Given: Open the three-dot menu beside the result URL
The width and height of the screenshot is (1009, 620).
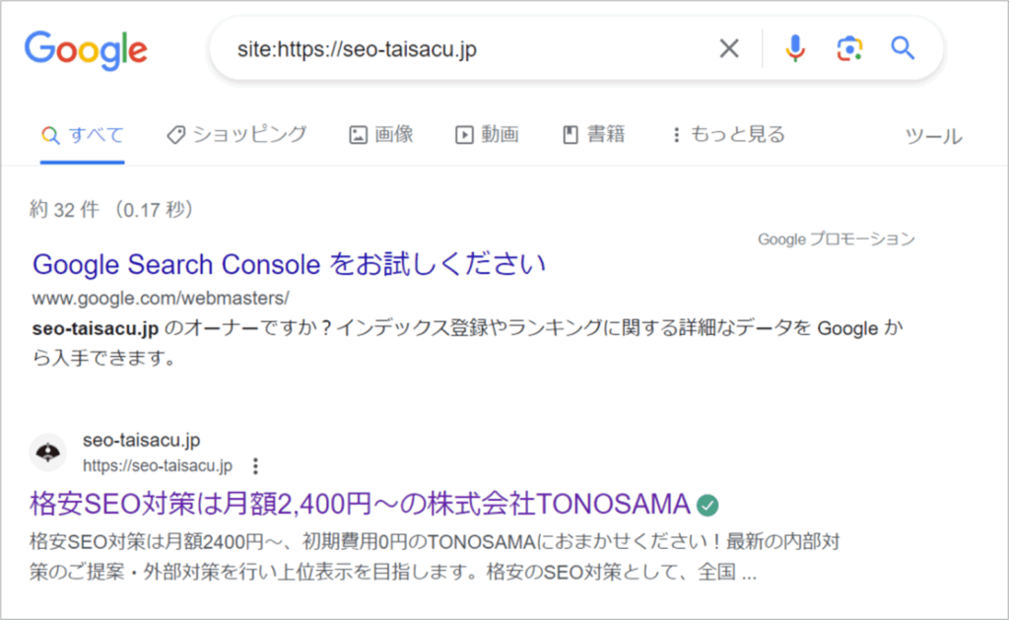Looking at the screenshot, I should coord(256,465).
